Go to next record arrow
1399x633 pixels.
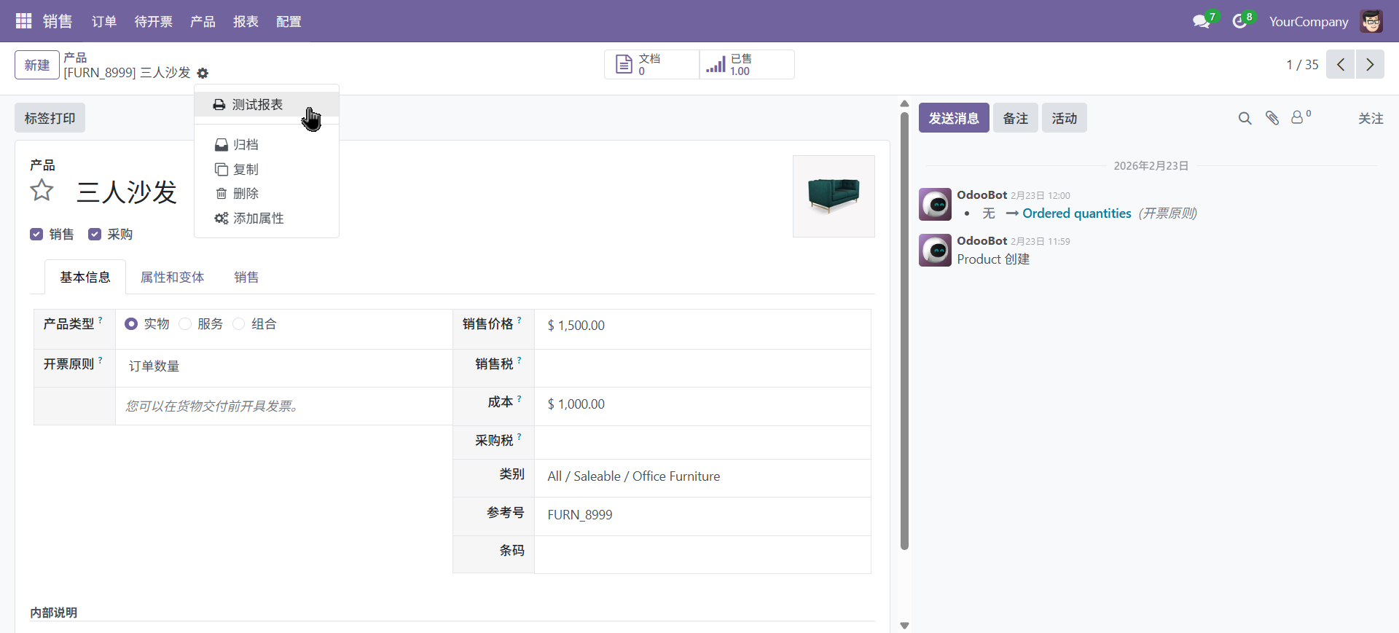coord(1370,65)
